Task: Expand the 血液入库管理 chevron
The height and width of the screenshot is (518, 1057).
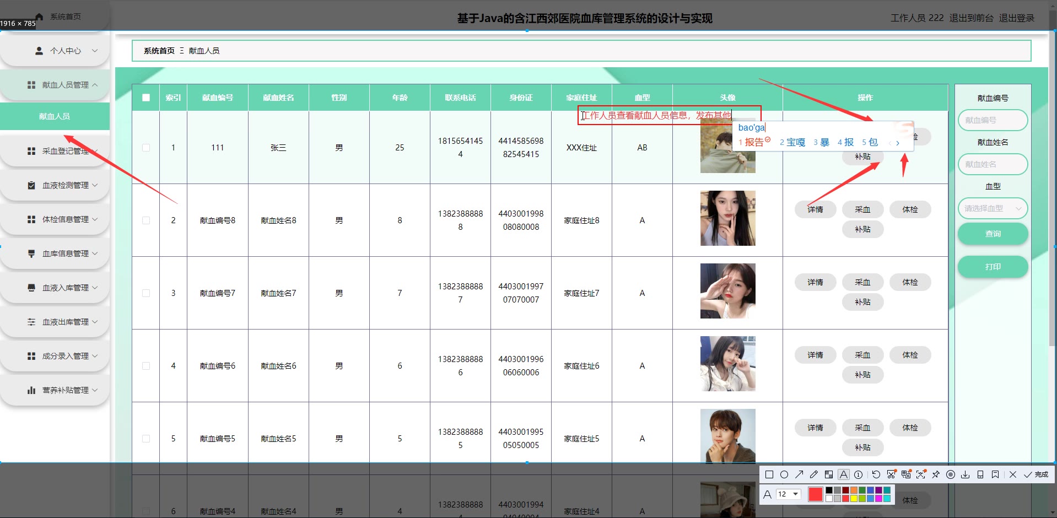Action: [x=95, y=288]
